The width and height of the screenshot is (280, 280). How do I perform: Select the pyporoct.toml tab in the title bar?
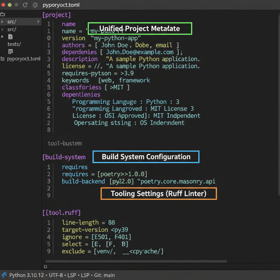click(x=61, y=5)
